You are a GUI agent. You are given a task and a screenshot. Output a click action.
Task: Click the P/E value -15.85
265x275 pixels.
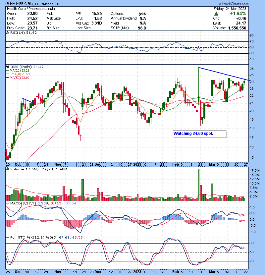(96, 14)
